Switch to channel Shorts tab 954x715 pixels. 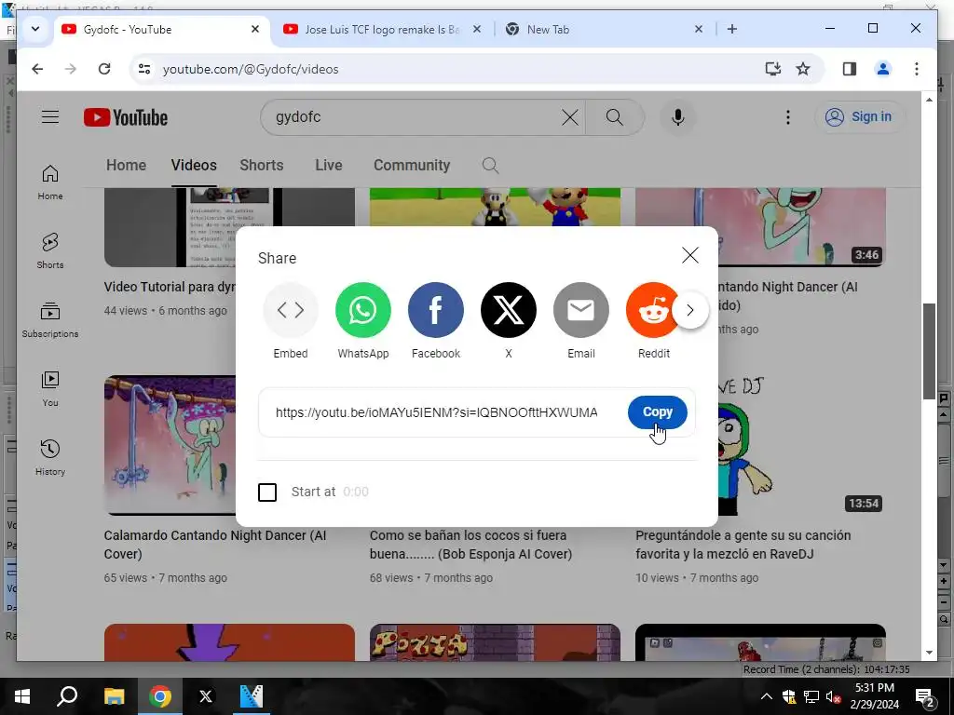pos(262,166)
